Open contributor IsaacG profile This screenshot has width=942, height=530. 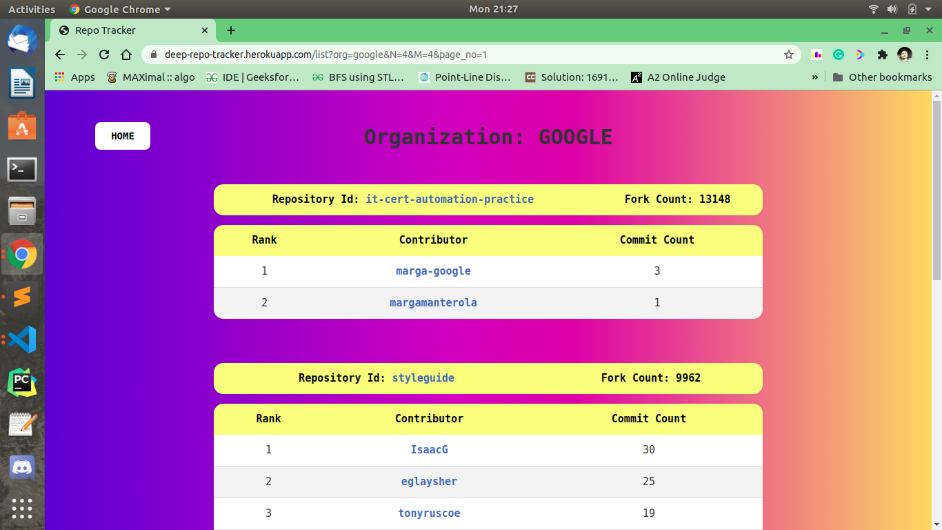429,449
